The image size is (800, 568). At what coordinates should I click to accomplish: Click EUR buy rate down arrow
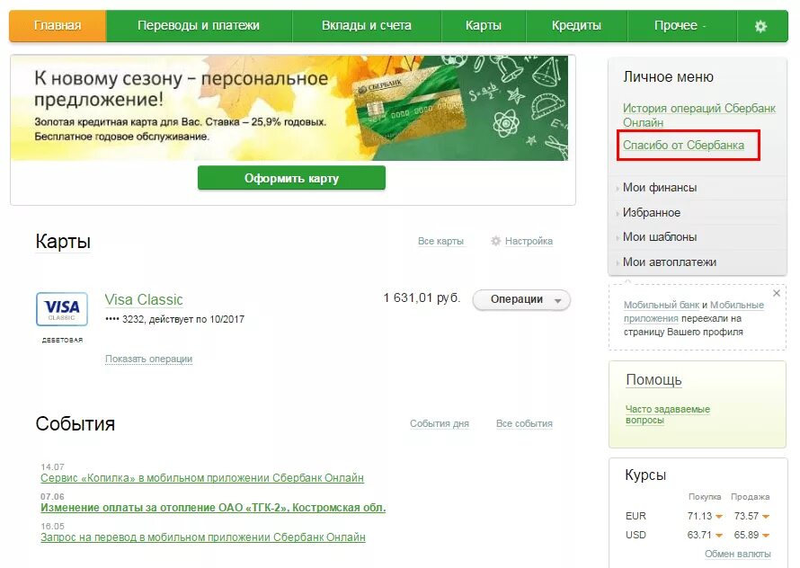pos(719,517)
